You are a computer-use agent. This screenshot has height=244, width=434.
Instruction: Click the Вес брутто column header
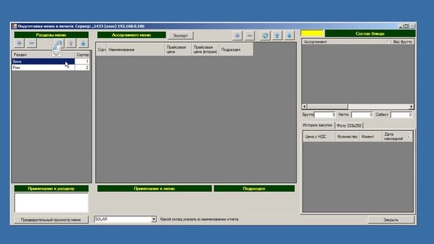pos(402,42)
